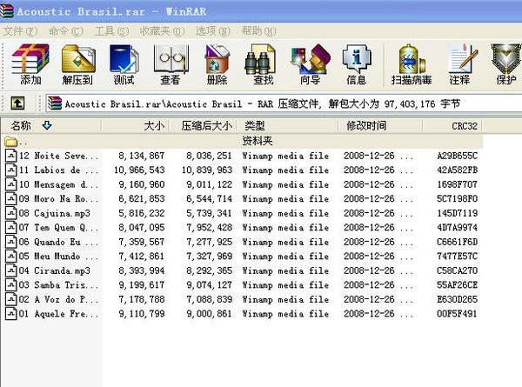Open the 命令(C) menu
The image size is (522, 387).
(66, 31)
